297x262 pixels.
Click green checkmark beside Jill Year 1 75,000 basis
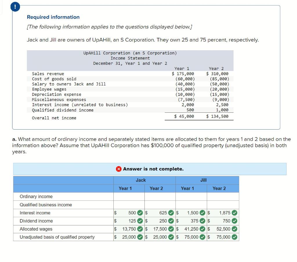coord(202,237)
